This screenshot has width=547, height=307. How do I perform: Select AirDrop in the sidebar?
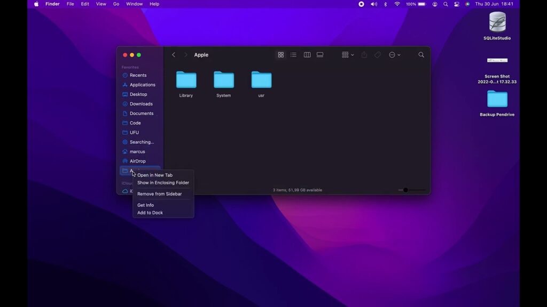(x=137, y=161)
